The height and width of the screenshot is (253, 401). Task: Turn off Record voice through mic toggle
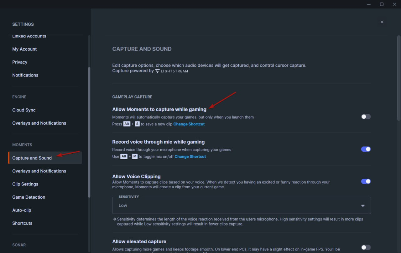click(366, 149)
